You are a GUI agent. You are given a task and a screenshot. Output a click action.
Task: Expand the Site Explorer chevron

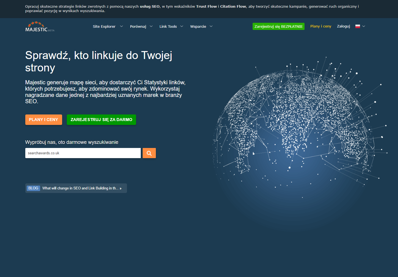pyautogui.click(x=121, y=26)
